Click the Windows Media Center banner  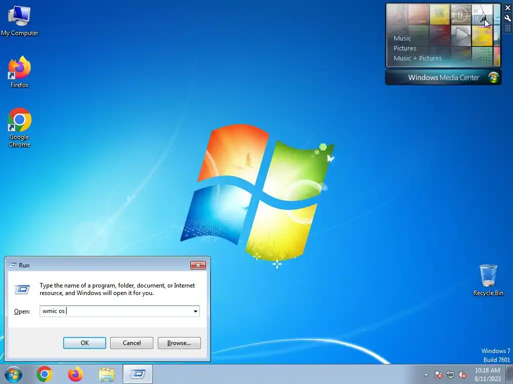click(443, 77)
